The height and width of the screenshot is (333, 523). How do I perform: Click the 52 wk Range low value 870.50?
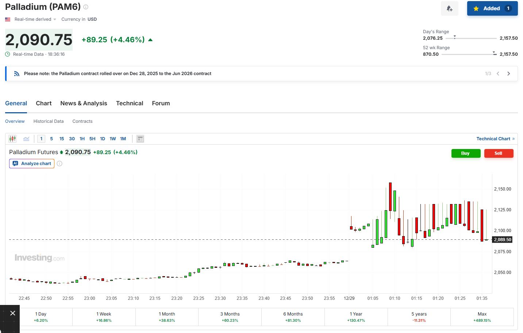pyautogui.click(x=431, y=54)
